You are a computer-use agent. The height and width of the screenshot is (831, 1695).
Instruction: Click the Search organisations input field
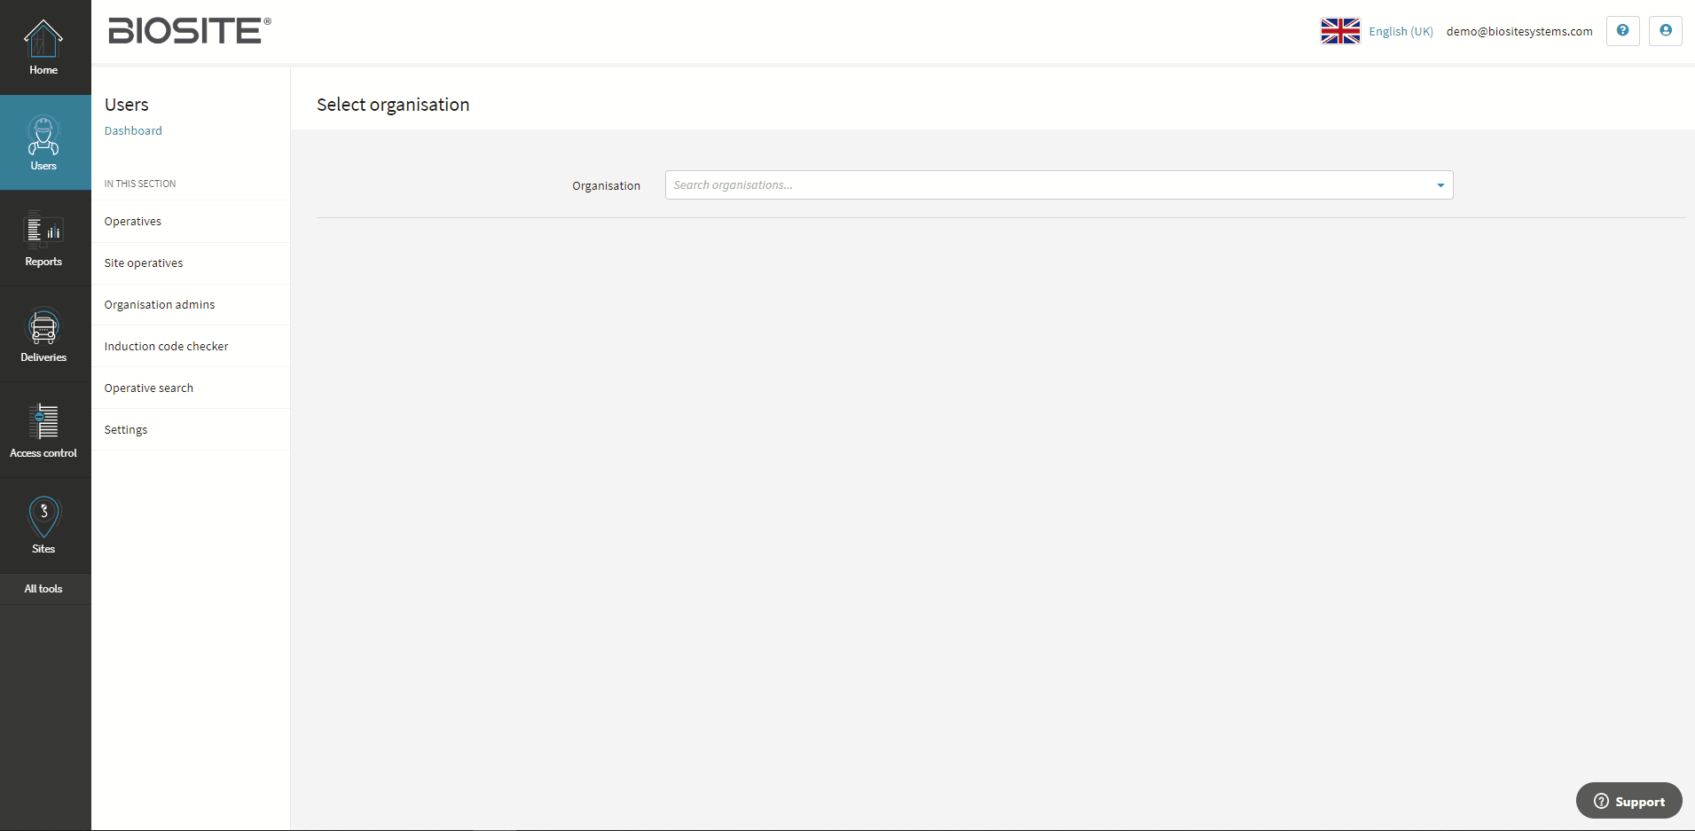click(x=1047, y=185)
